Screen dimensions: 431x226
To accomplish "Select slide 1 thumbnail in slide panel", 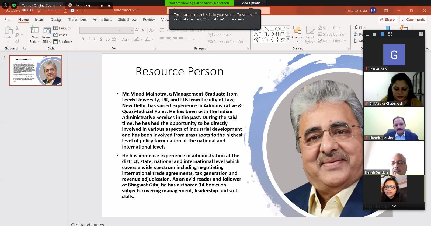I will coord(36,70).
